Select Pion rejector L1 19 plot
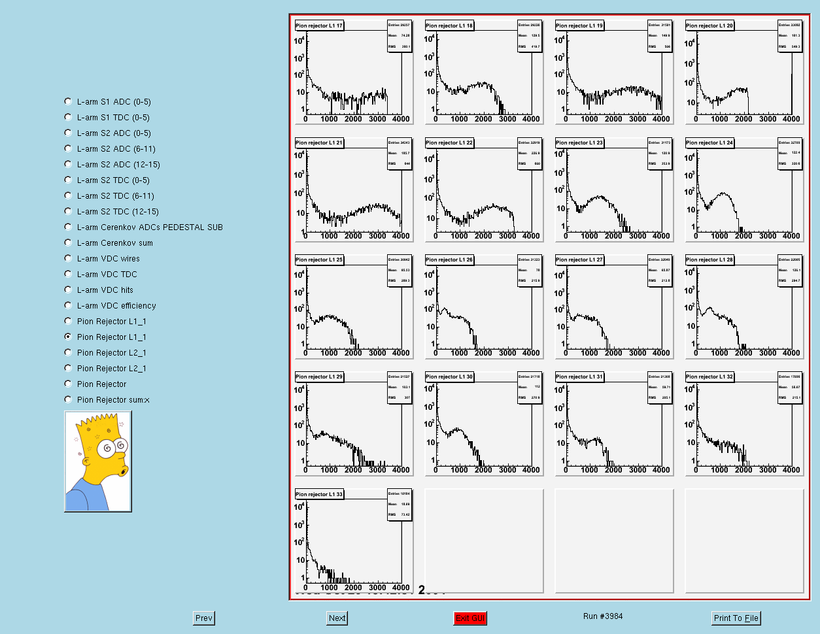Screen dimensions: 820x634 point(614,72)
